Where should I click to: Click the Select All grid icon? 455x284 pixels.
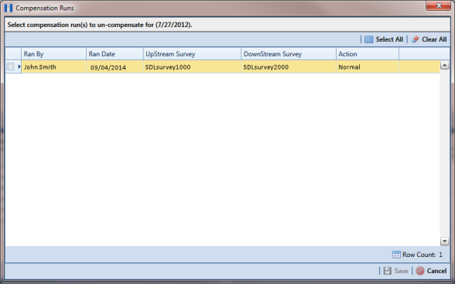click(x=368, y=39)
